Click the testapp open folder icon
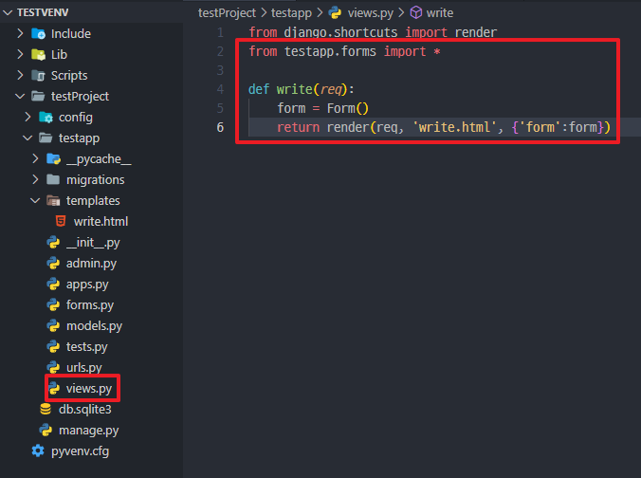Image resolution: width=641 pixels, height=478 pixels. 46,138
